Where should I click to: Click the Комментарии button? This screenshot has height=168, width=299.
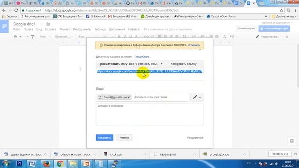246,28
